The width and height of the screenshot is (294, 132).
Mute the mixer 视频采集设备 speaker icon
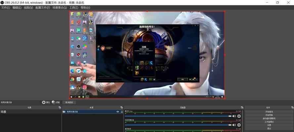[x=234, y=125]
